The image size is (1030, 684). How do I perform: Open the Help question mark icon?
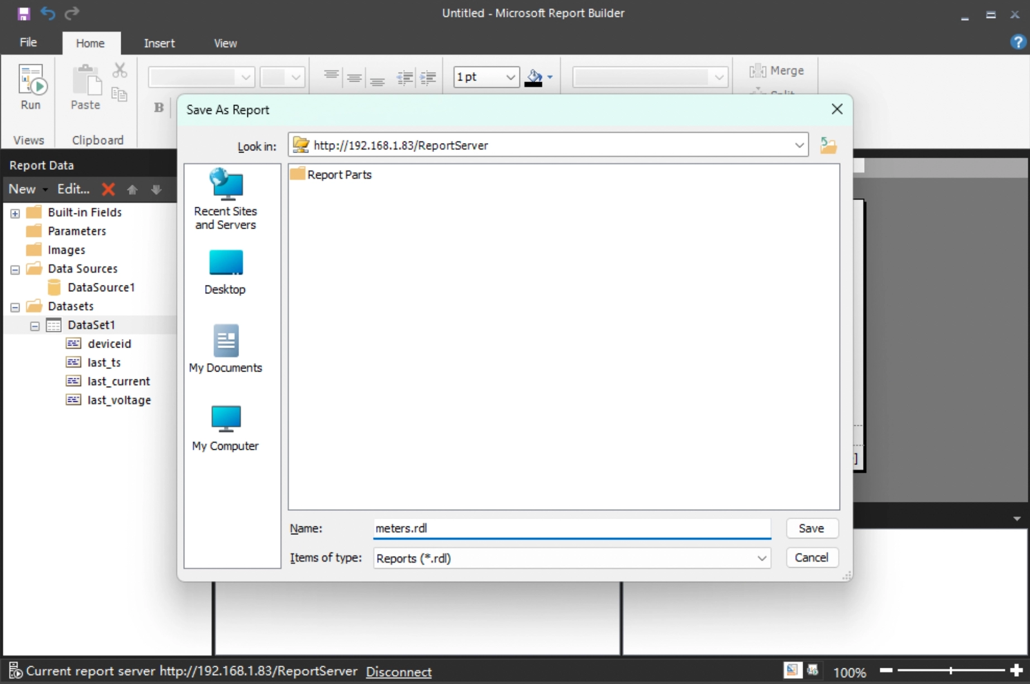1017,42
